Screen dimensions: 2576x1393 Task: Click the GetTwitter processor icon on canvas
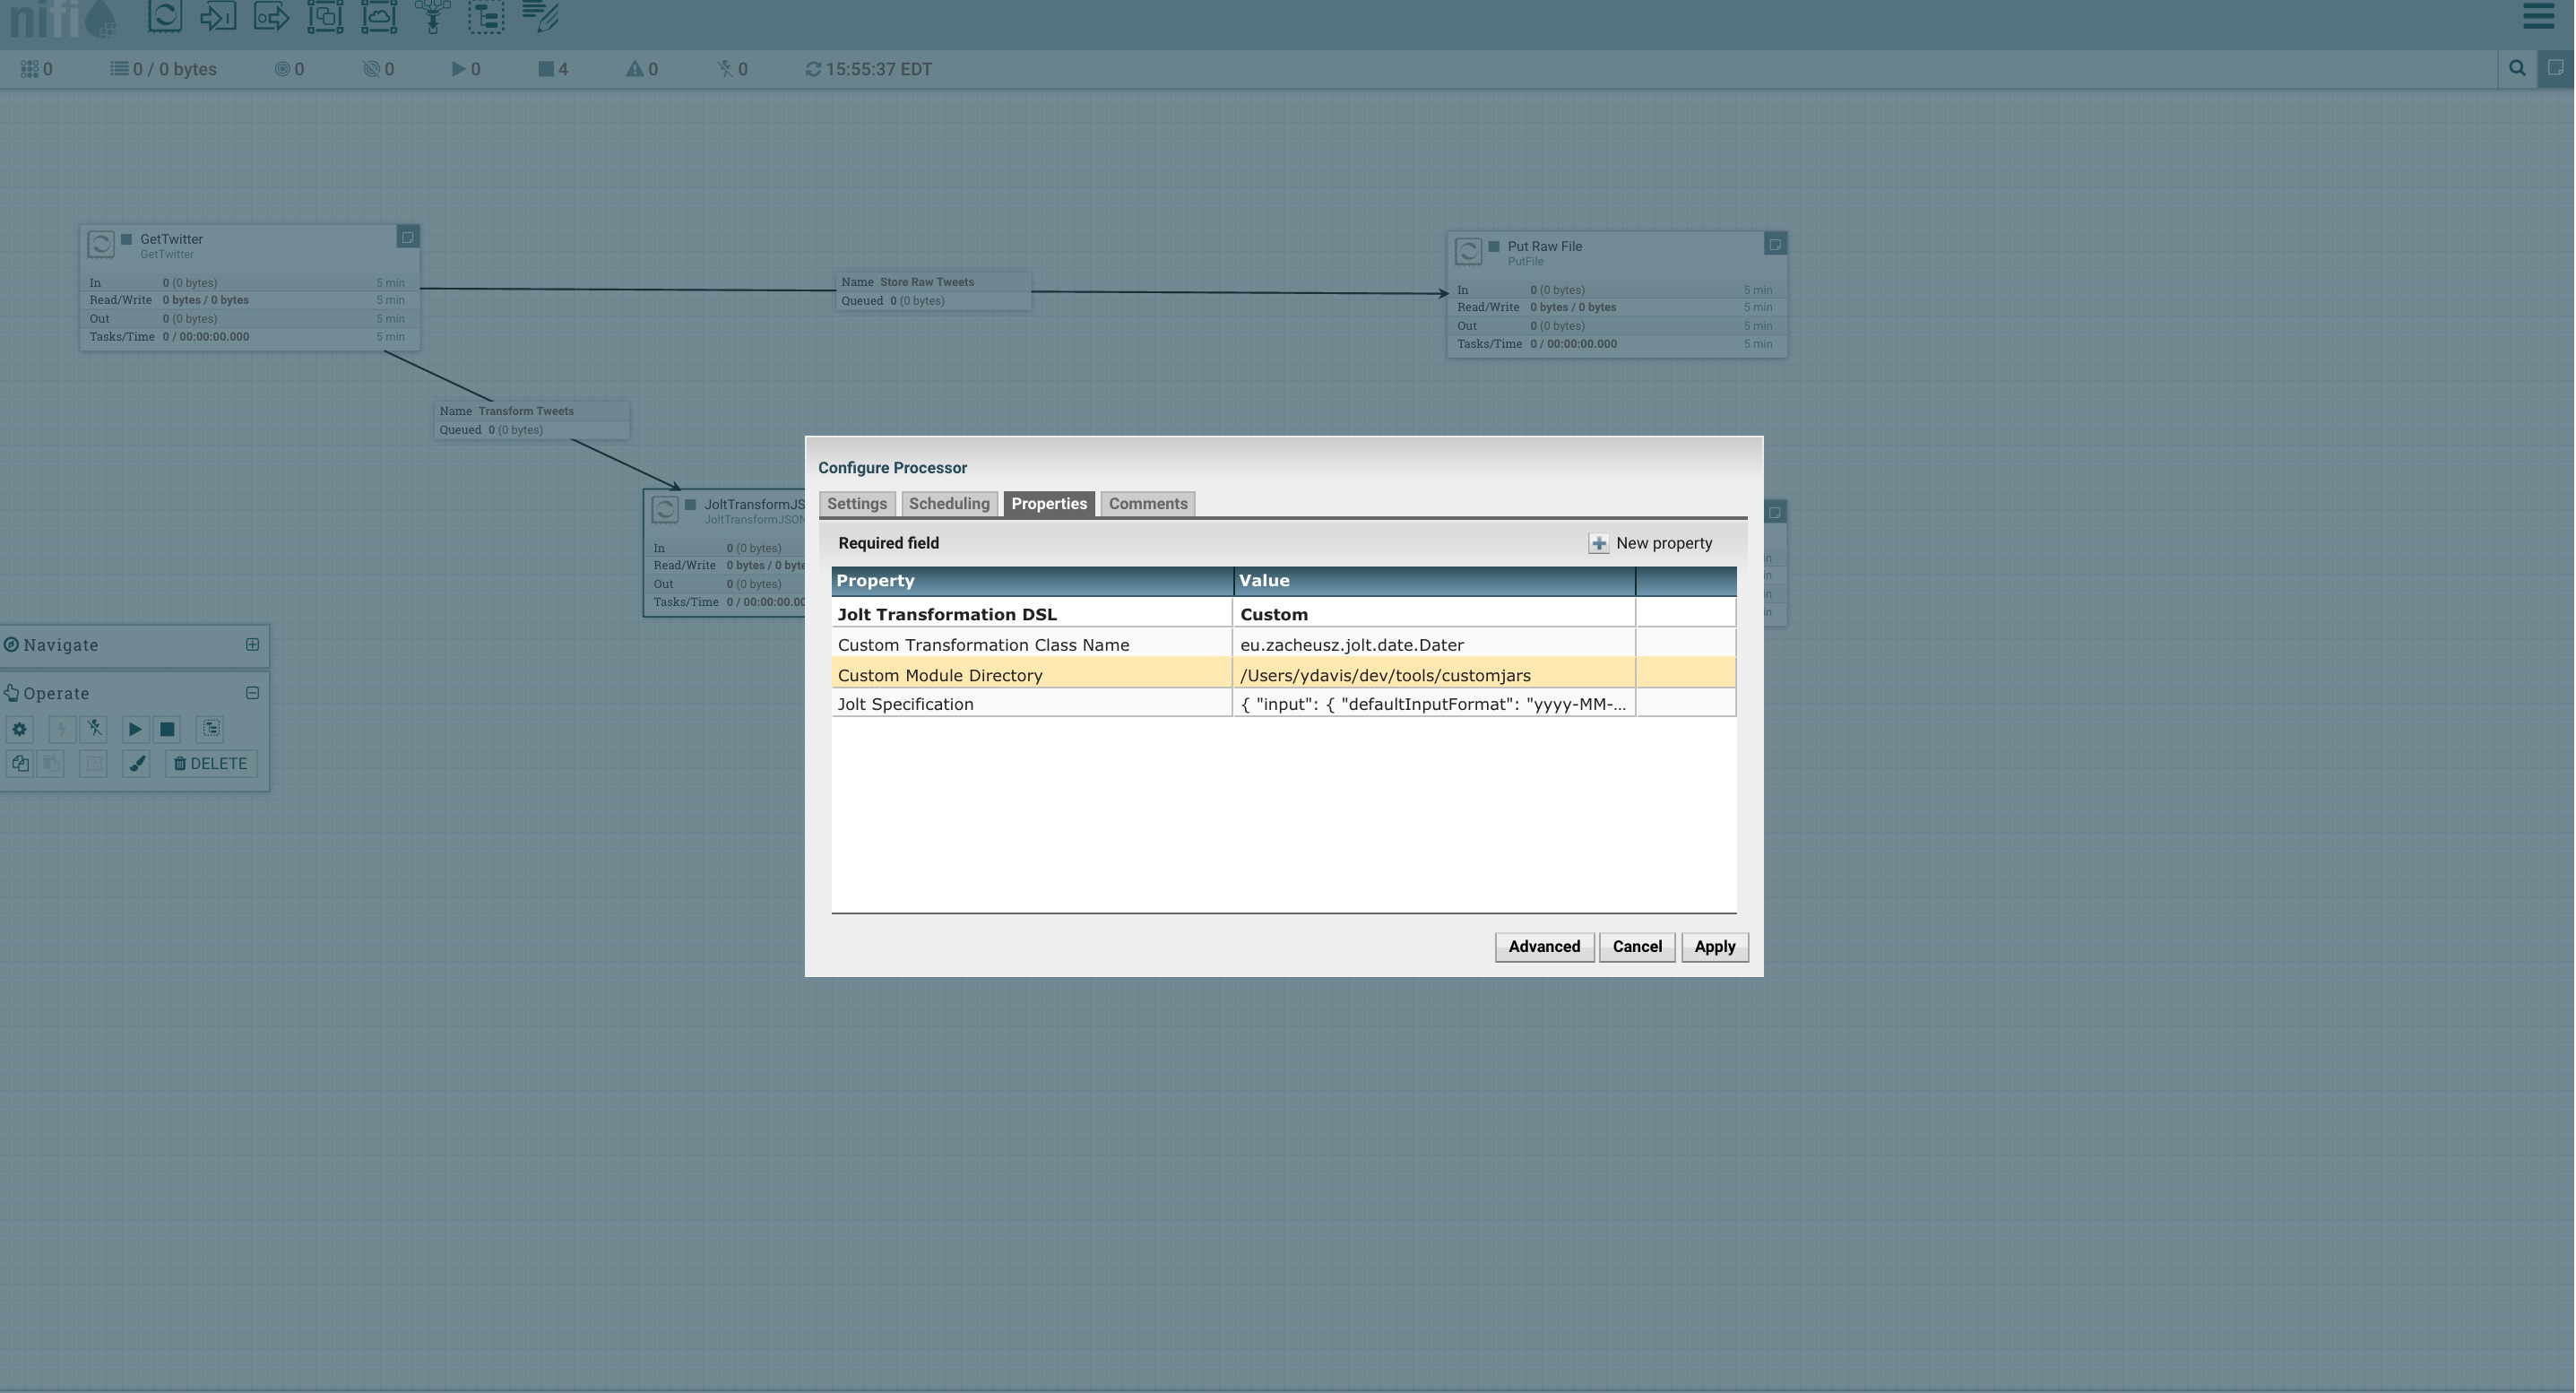coord(101,245)
